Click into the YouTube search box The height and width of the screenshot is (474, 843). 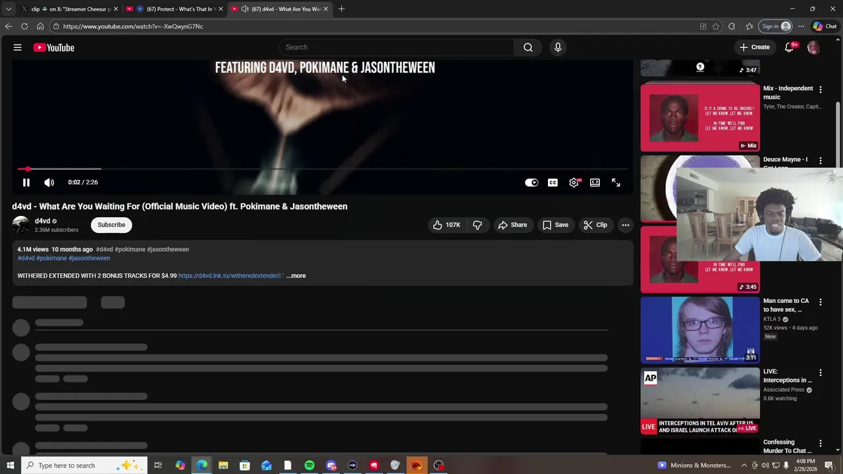[397, 47]
